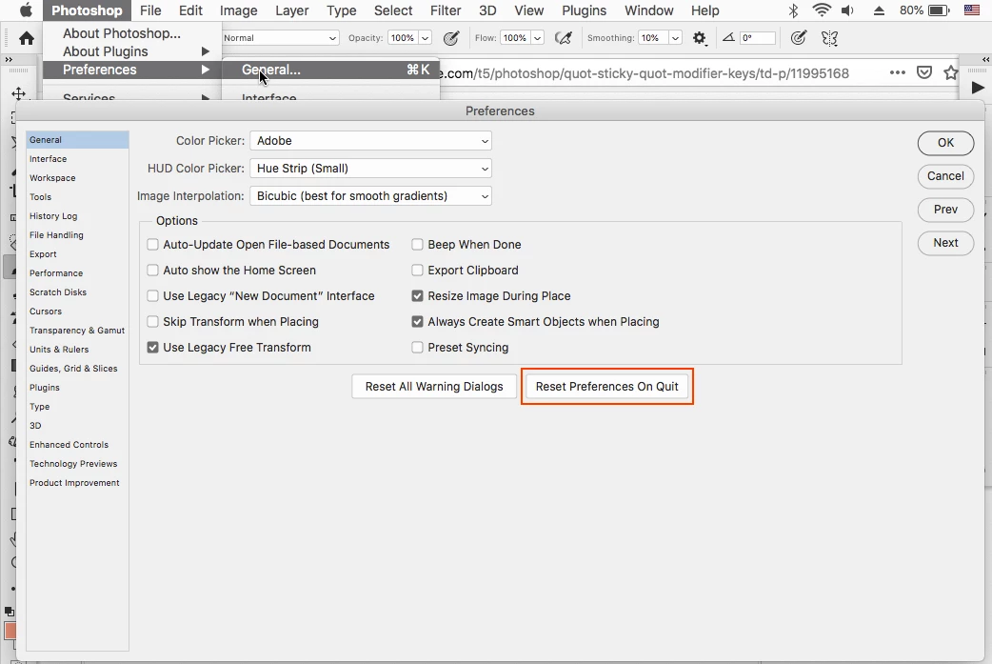Click the brush angle value field
Screen dimensions: 992x664
click(x=757, y=38)
